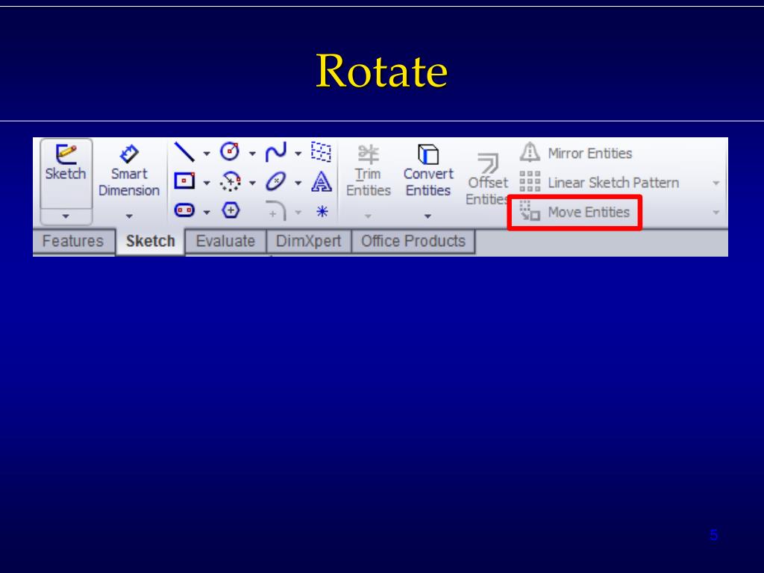Open the Arc tool dropdown arrow
Image resolution: width=764 pixels, height=573 pixels.
[252, 184]
